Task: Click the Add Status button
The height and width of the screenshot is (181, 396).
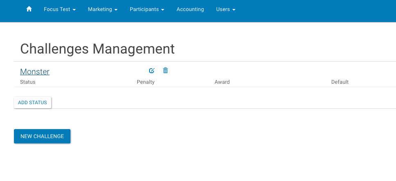Action: pyautogui.click(x=33, y=103)
